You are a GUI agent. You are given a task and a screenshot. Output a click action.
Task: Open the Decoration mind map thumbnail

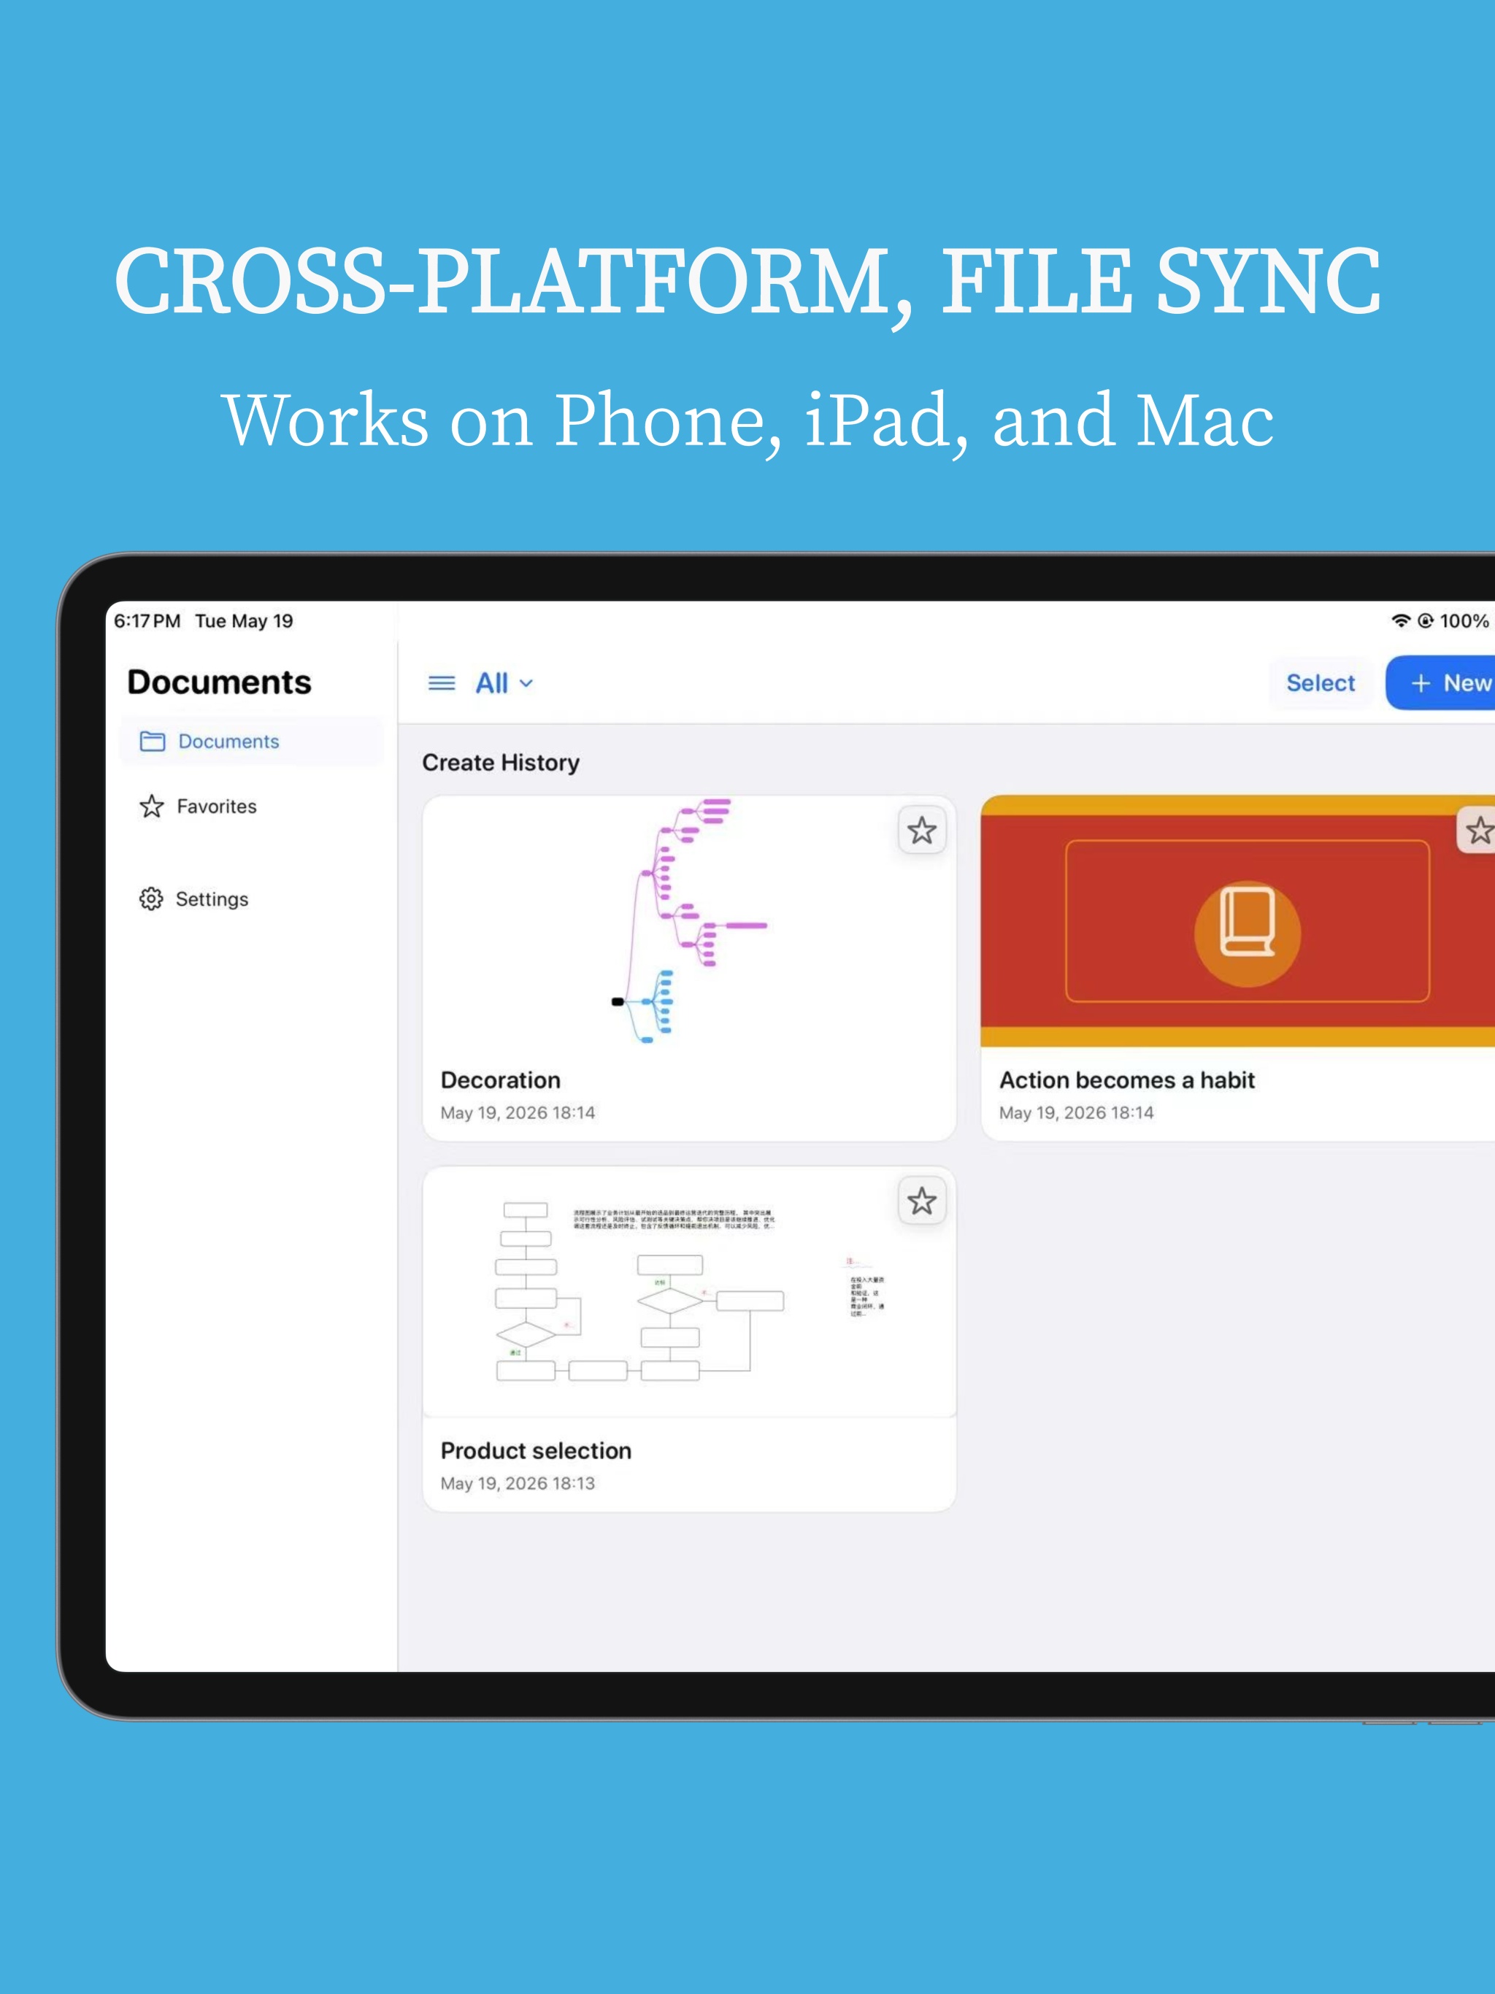[689, 921]
